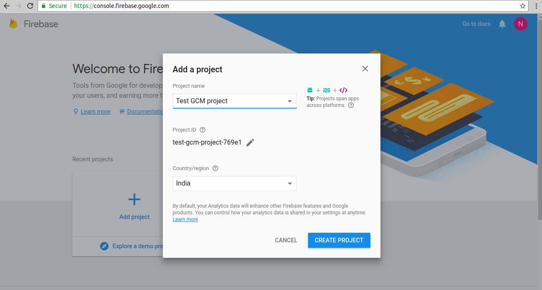Image resolution: width=542 pixels, height=290 pixels.
Task: Click the Documentation list icon
Action: [x=122, y=112]
